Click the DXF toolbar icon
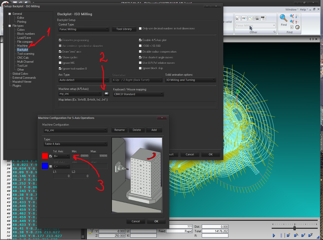Image resolution: width=323 pixels, height=240 pixels. [x=263, y=18]
